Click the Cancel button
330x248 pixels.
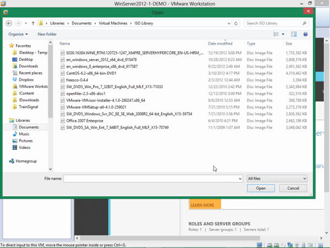(293, 188)
